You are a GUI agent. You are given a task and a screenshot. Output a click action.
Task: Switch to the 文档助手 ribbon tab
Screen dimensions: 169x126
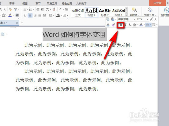click(x=81, y=4)
